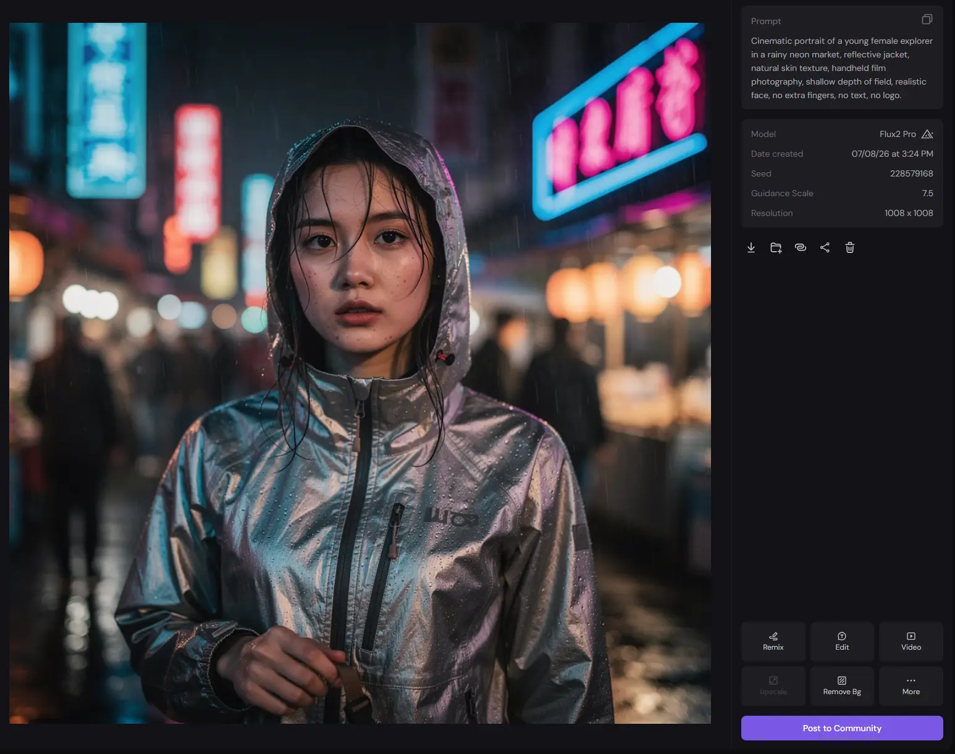The height and width of the screenshot is (754, 955).
Task: Click the Flux2 Pro model icon
Action: [x=927, y=134]
